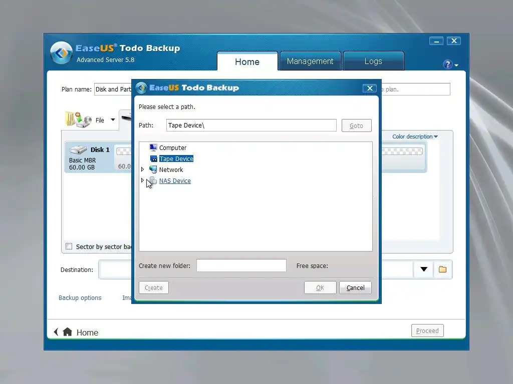Click the Home house icon at bottom
The height and width of the screenshot is (384, 513).
click(x=68, y=332)
